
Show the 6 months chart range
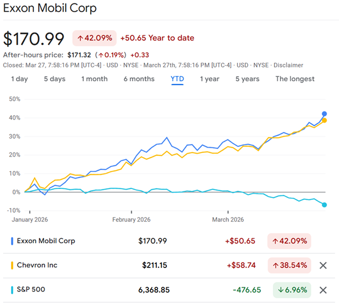[x=139, y=79]
